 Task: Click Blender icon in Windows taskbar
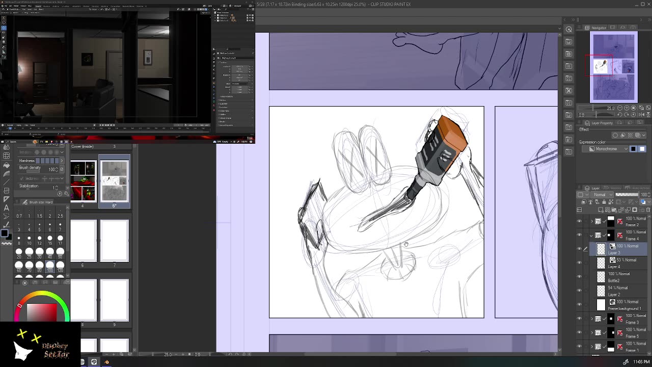[106, 362]
